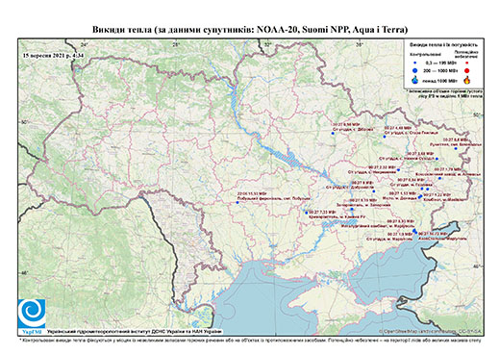Click the small red dot in legend
This screenshot has height=354, width=500.
tap(467, 63)
